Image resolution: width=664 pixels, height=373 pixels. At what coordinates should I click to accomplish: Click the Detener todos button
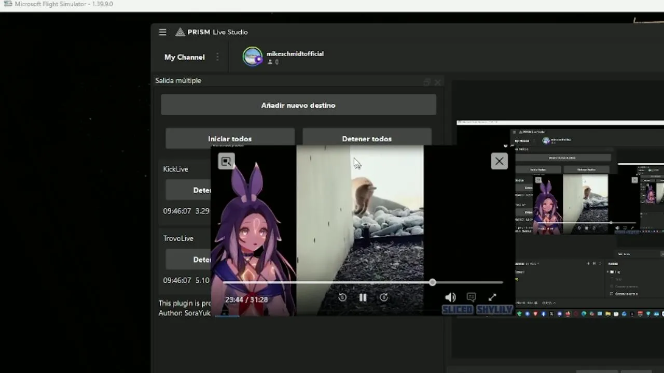367,138
